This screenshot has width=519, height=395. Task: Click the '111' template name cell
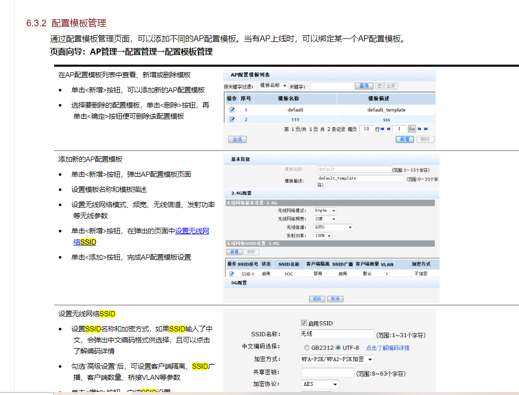(x=295, y=120)
